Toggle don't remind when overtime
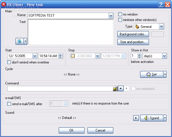This screenshot has width=172, height=137. pyautogui.click(x=9, y=62)
